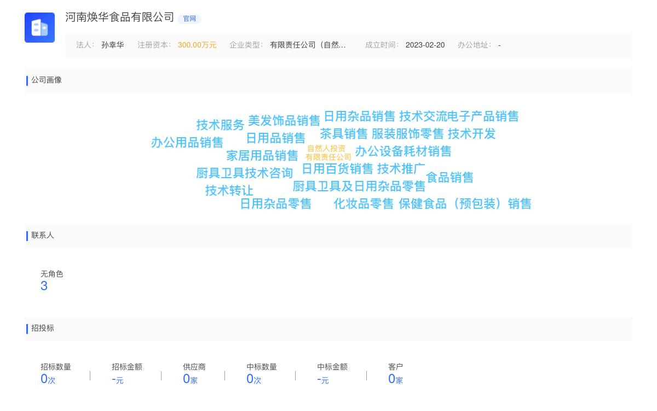Select word cloud tag 厨具卫具
Image resolution: width=657 pixels, height=411 pixels.
(x=220, y=173)
